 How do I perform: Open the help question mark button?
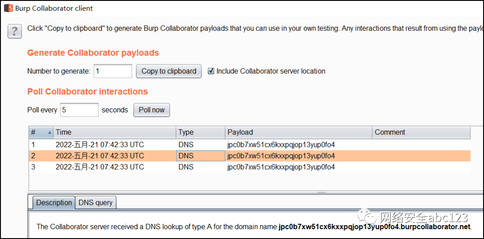[14, 31]
